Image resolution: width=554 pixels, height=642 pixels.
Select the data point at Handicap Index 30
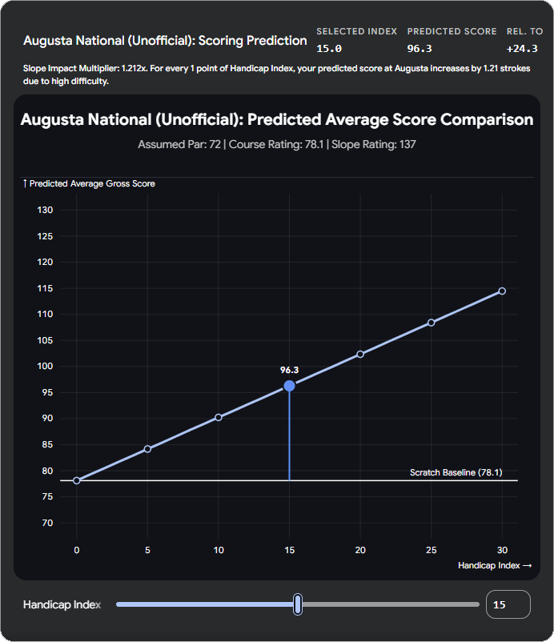point(502,290)
